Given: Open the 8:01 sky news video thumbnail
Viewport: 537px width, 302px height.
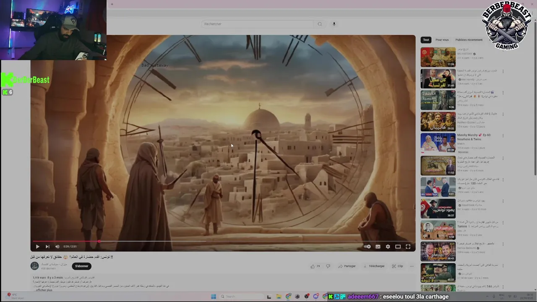Looking at the screenshot, I should (x=438, y=187).
